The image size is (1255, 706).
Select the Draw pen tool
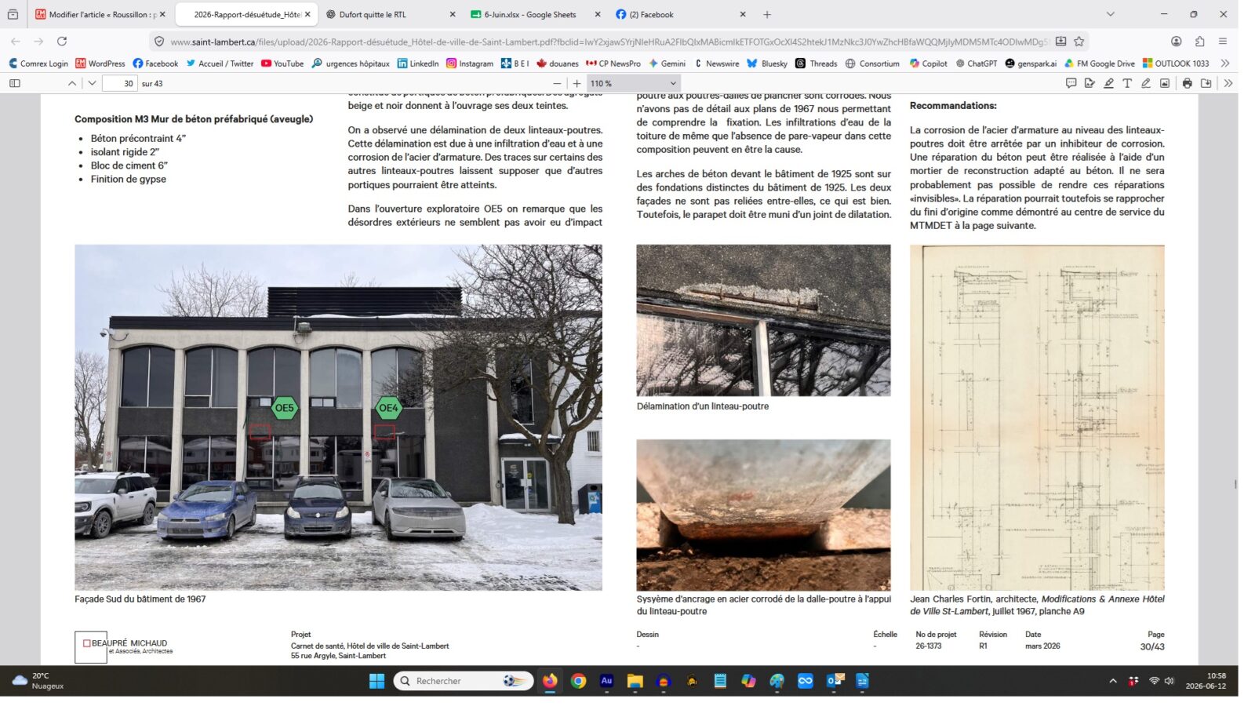coord(1146,83)
